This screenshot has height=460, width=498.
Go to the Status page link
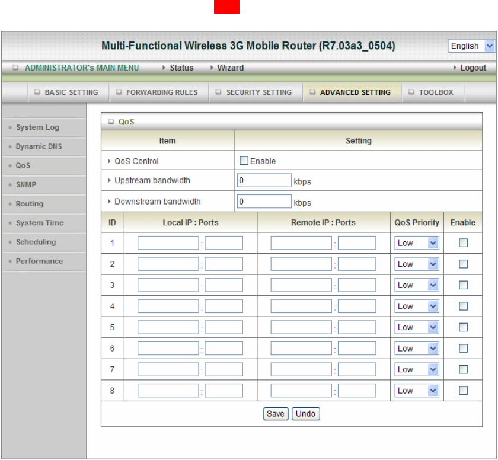coord(181,68)
